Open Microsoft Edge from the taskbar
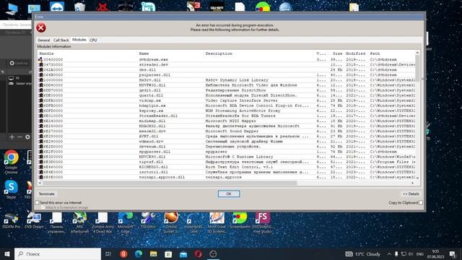 139,253
